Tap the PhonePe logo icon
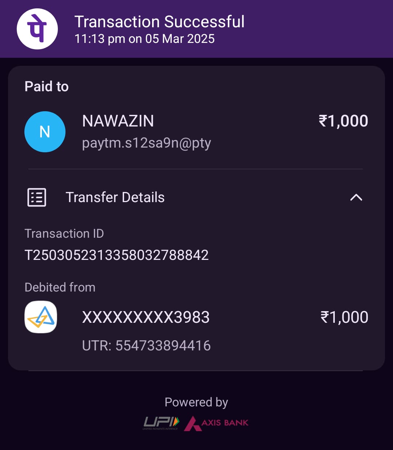Screen dimensions: 393x450 pyautogui.click(x=37, y=29)
